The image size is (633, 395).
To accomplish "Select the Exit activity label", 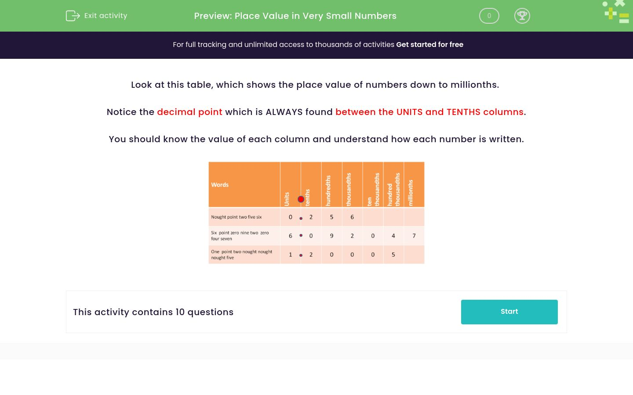I will click(x=105, y=16).
